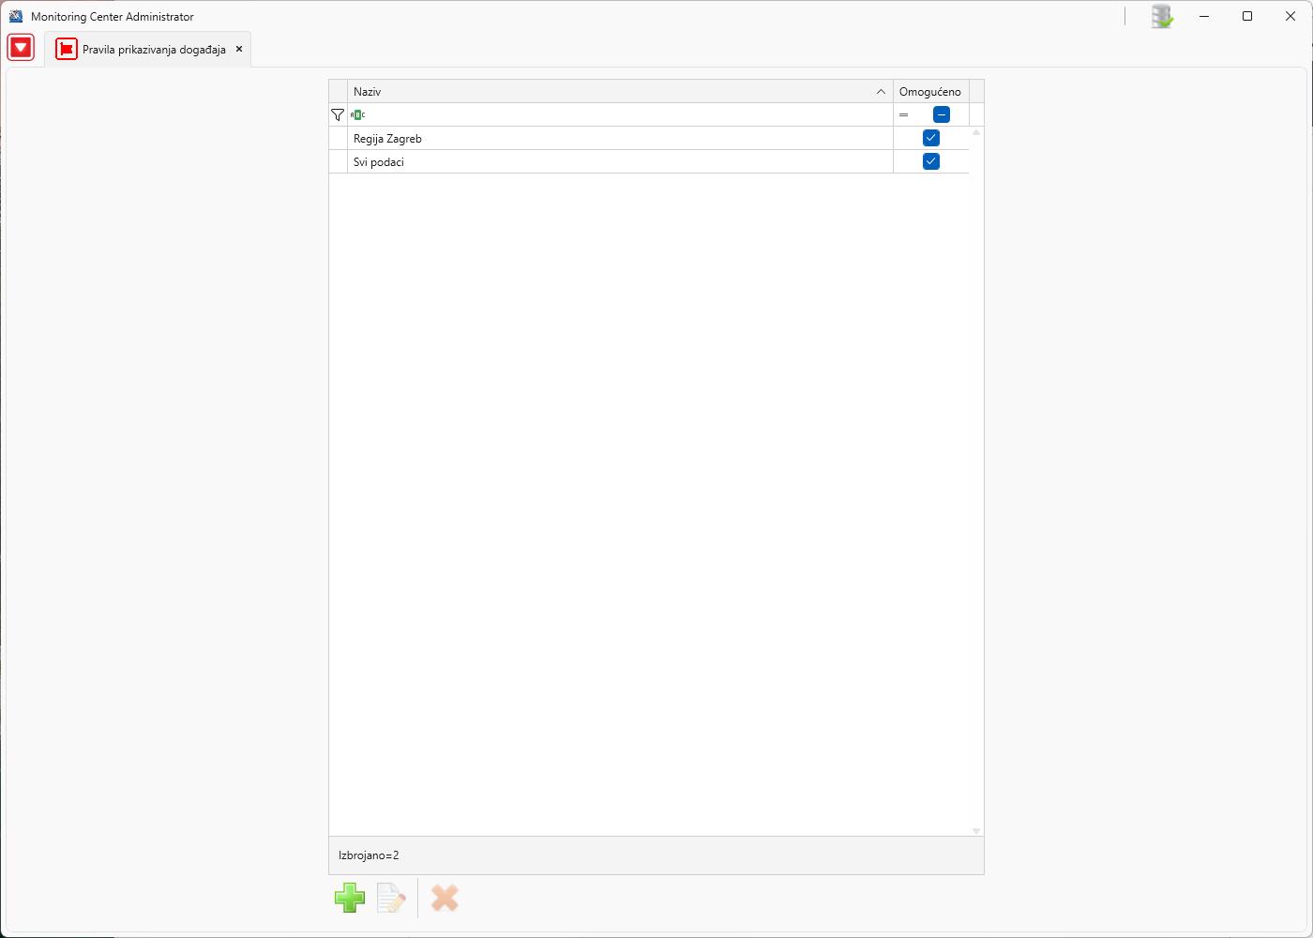This screenshot has width=1313, height=938.
Task: Click the Izbrojano=2 status text
Action: (370, 855)
